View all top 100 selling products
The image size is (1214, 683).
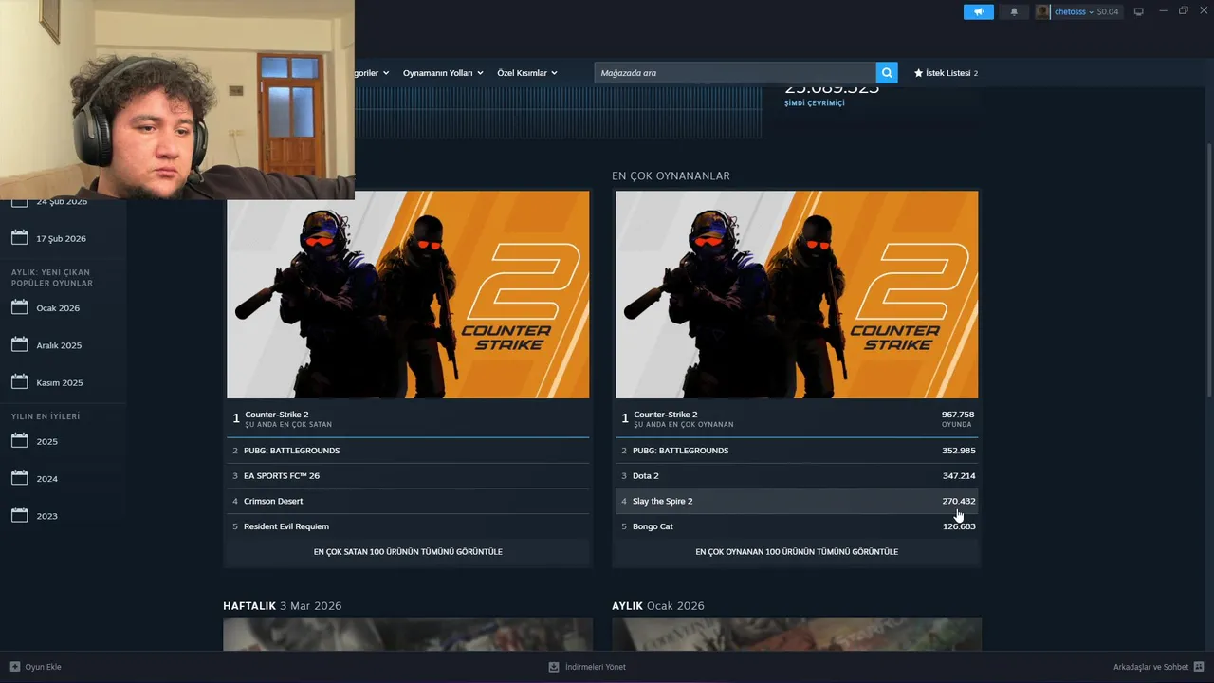(x=408, y=551)
